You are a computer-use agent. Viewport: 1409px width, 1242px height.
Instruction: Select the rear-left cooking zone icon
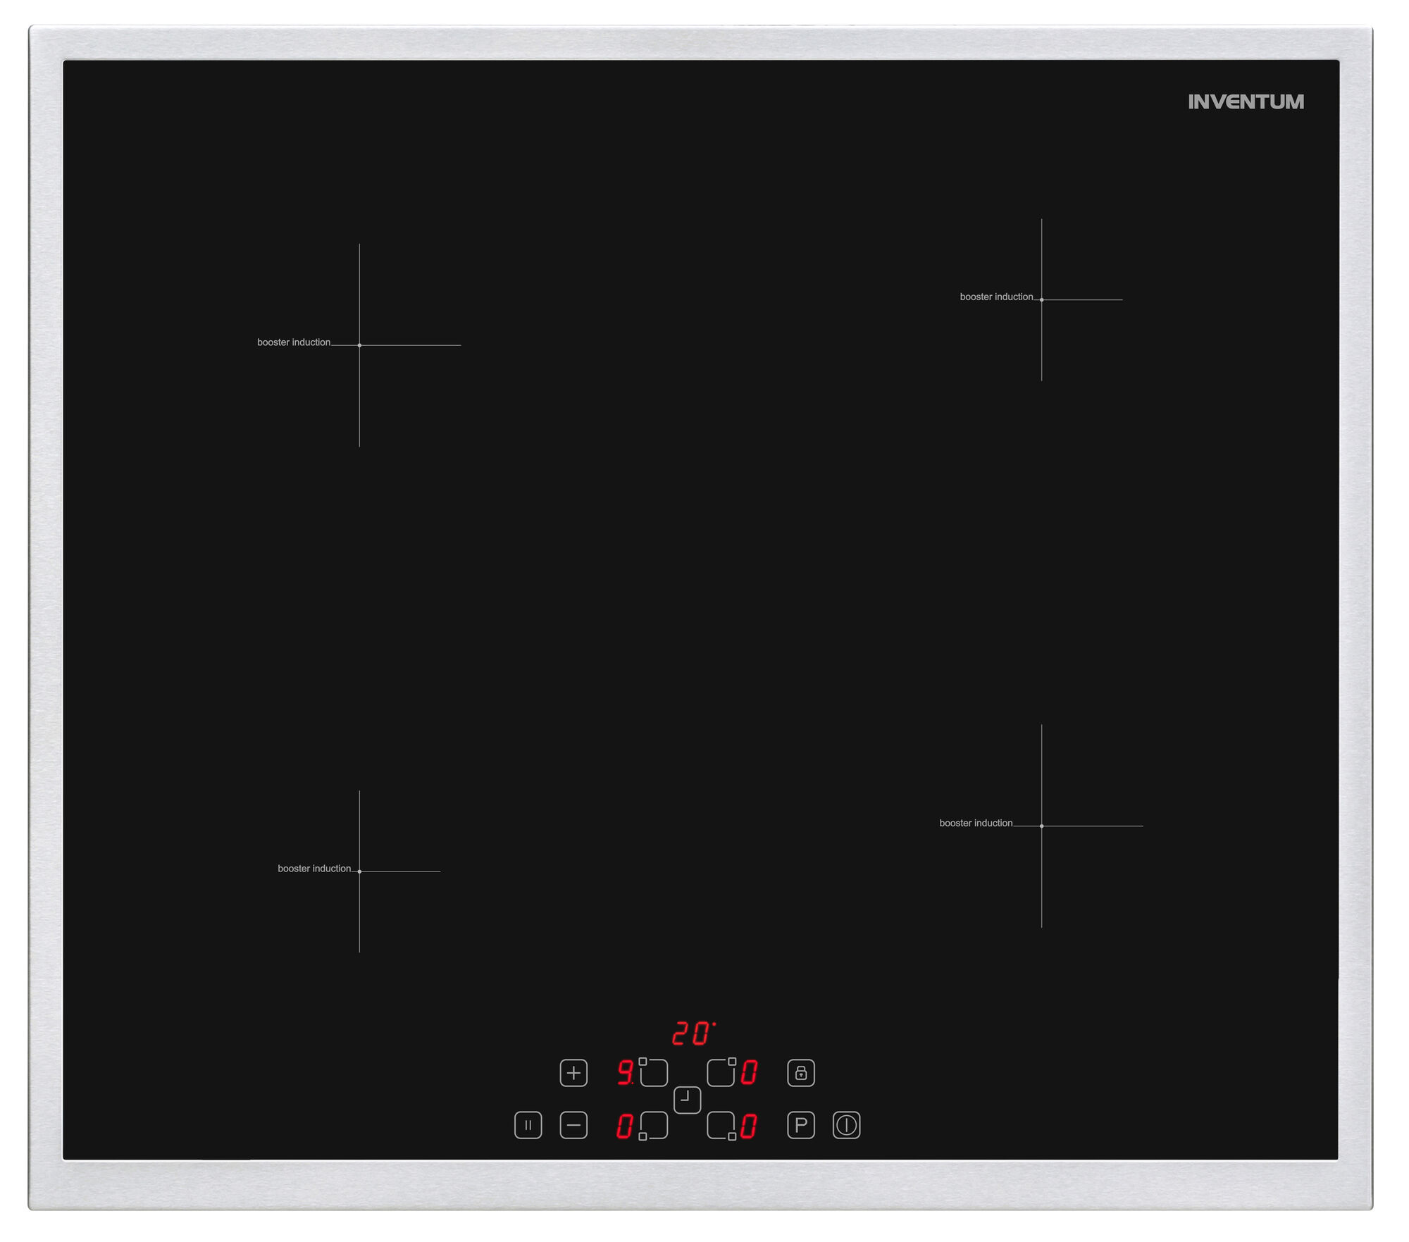click(653, 1072)
